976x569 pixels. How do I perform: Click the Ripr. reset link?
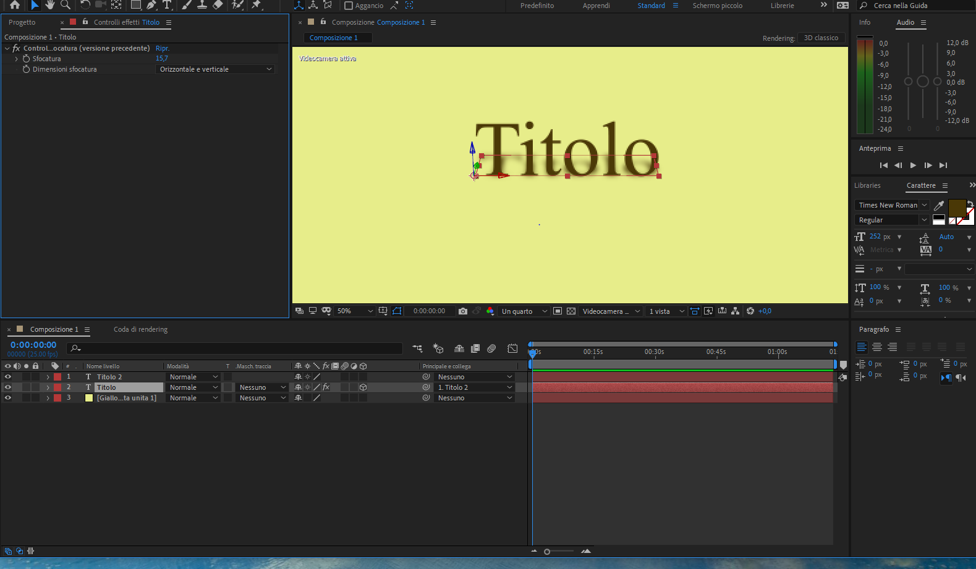162,48
